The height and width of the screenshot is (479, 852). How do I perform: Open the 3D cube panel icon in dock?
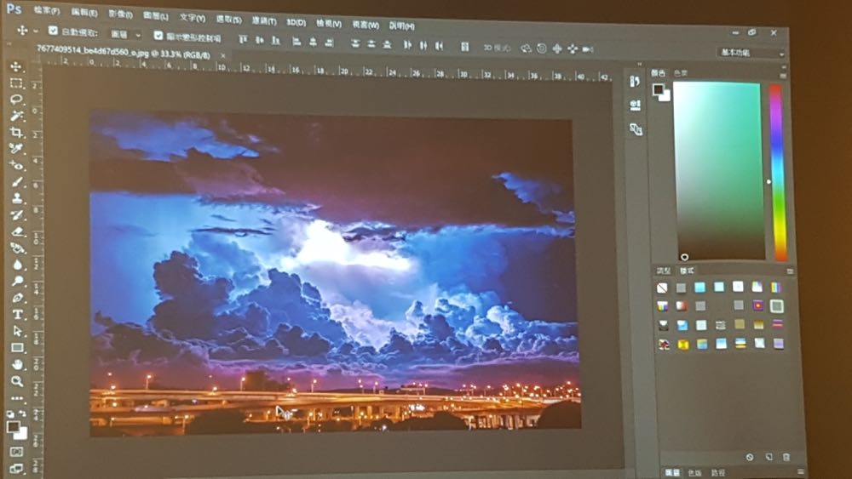click(636, 129)
